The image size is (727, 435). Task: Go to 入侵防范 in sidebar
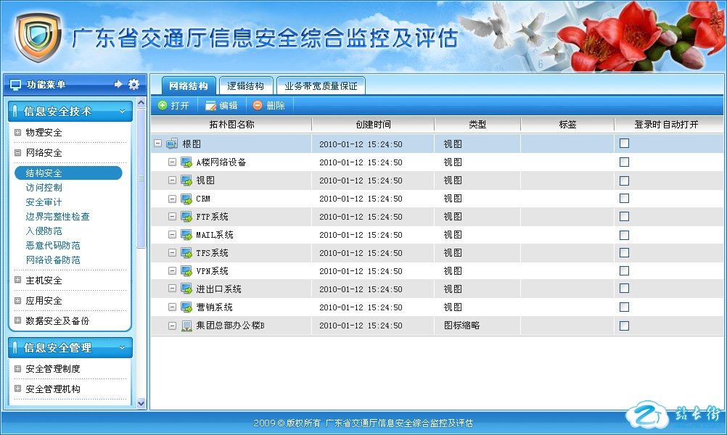[x=44, y=231]
